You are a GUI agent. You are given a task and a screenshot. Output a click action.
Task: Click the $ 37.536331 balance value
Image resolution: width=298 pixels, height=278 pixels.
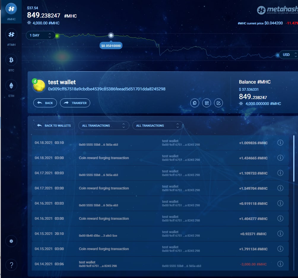pos(249,89)
